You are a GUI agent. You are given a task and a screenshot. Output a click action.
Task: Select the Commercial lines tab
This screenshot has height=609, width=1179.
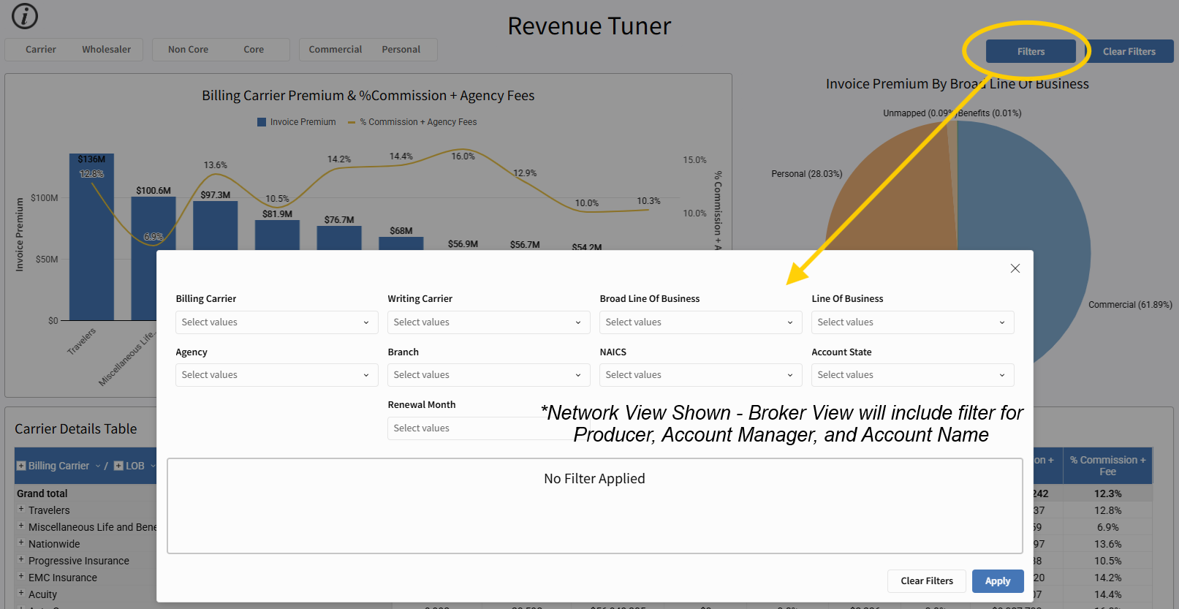tap(335, 50)
